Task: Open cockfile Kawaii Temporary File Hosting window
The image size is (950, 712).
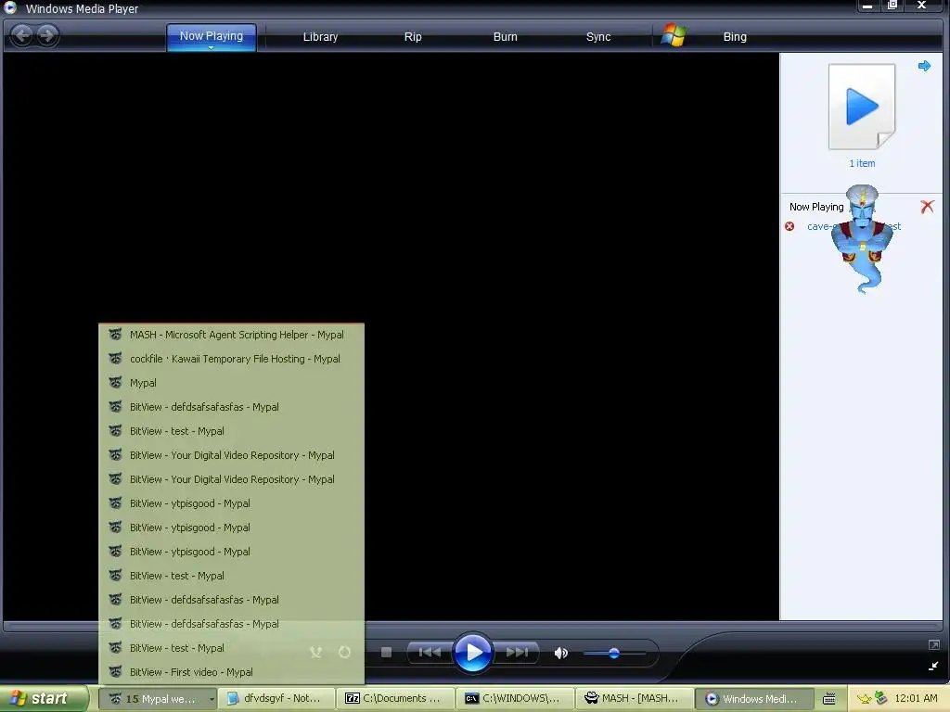Action: (231, 359)
